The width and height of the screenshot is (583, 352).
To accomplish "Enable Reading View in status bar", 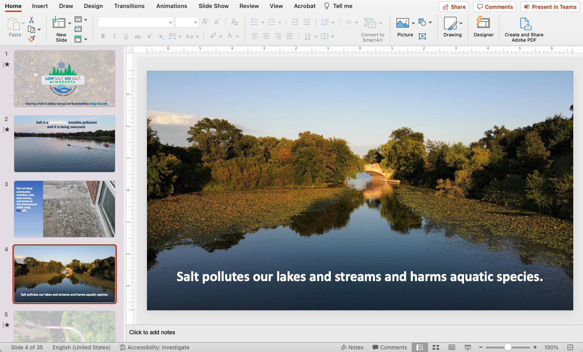I will (452, 348).
